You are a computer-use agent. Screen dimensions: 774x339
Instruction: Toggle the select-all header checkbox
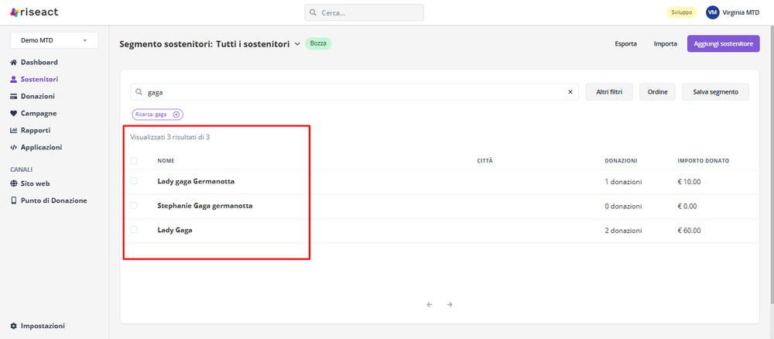(x=134, y=161)
